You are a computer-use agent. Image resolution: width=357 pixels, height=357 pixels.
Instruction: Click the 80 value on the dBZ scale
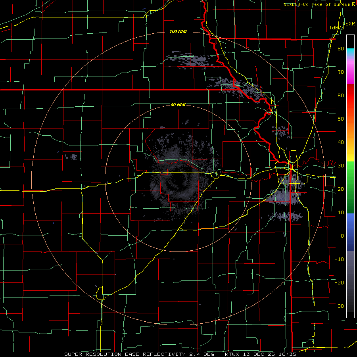341,49
